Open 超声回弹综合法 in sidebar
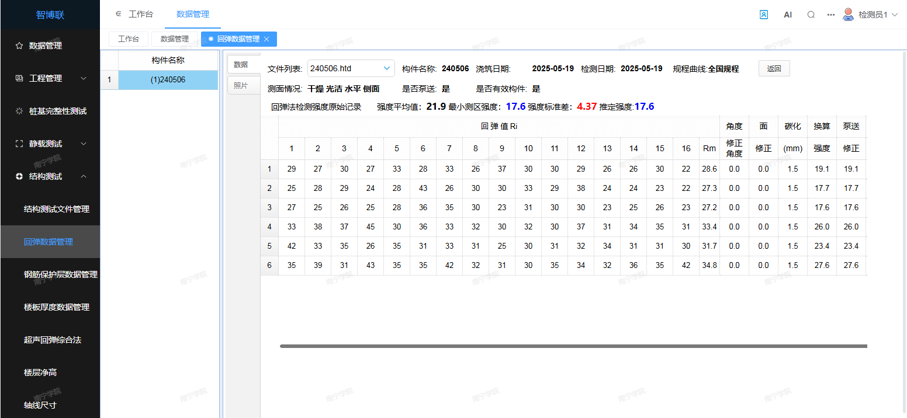 (x=53, y=340)
